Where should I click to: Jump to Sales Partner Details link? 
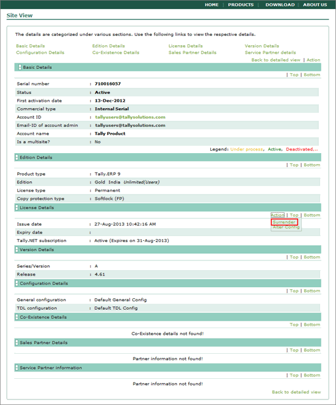click(192, 52)
